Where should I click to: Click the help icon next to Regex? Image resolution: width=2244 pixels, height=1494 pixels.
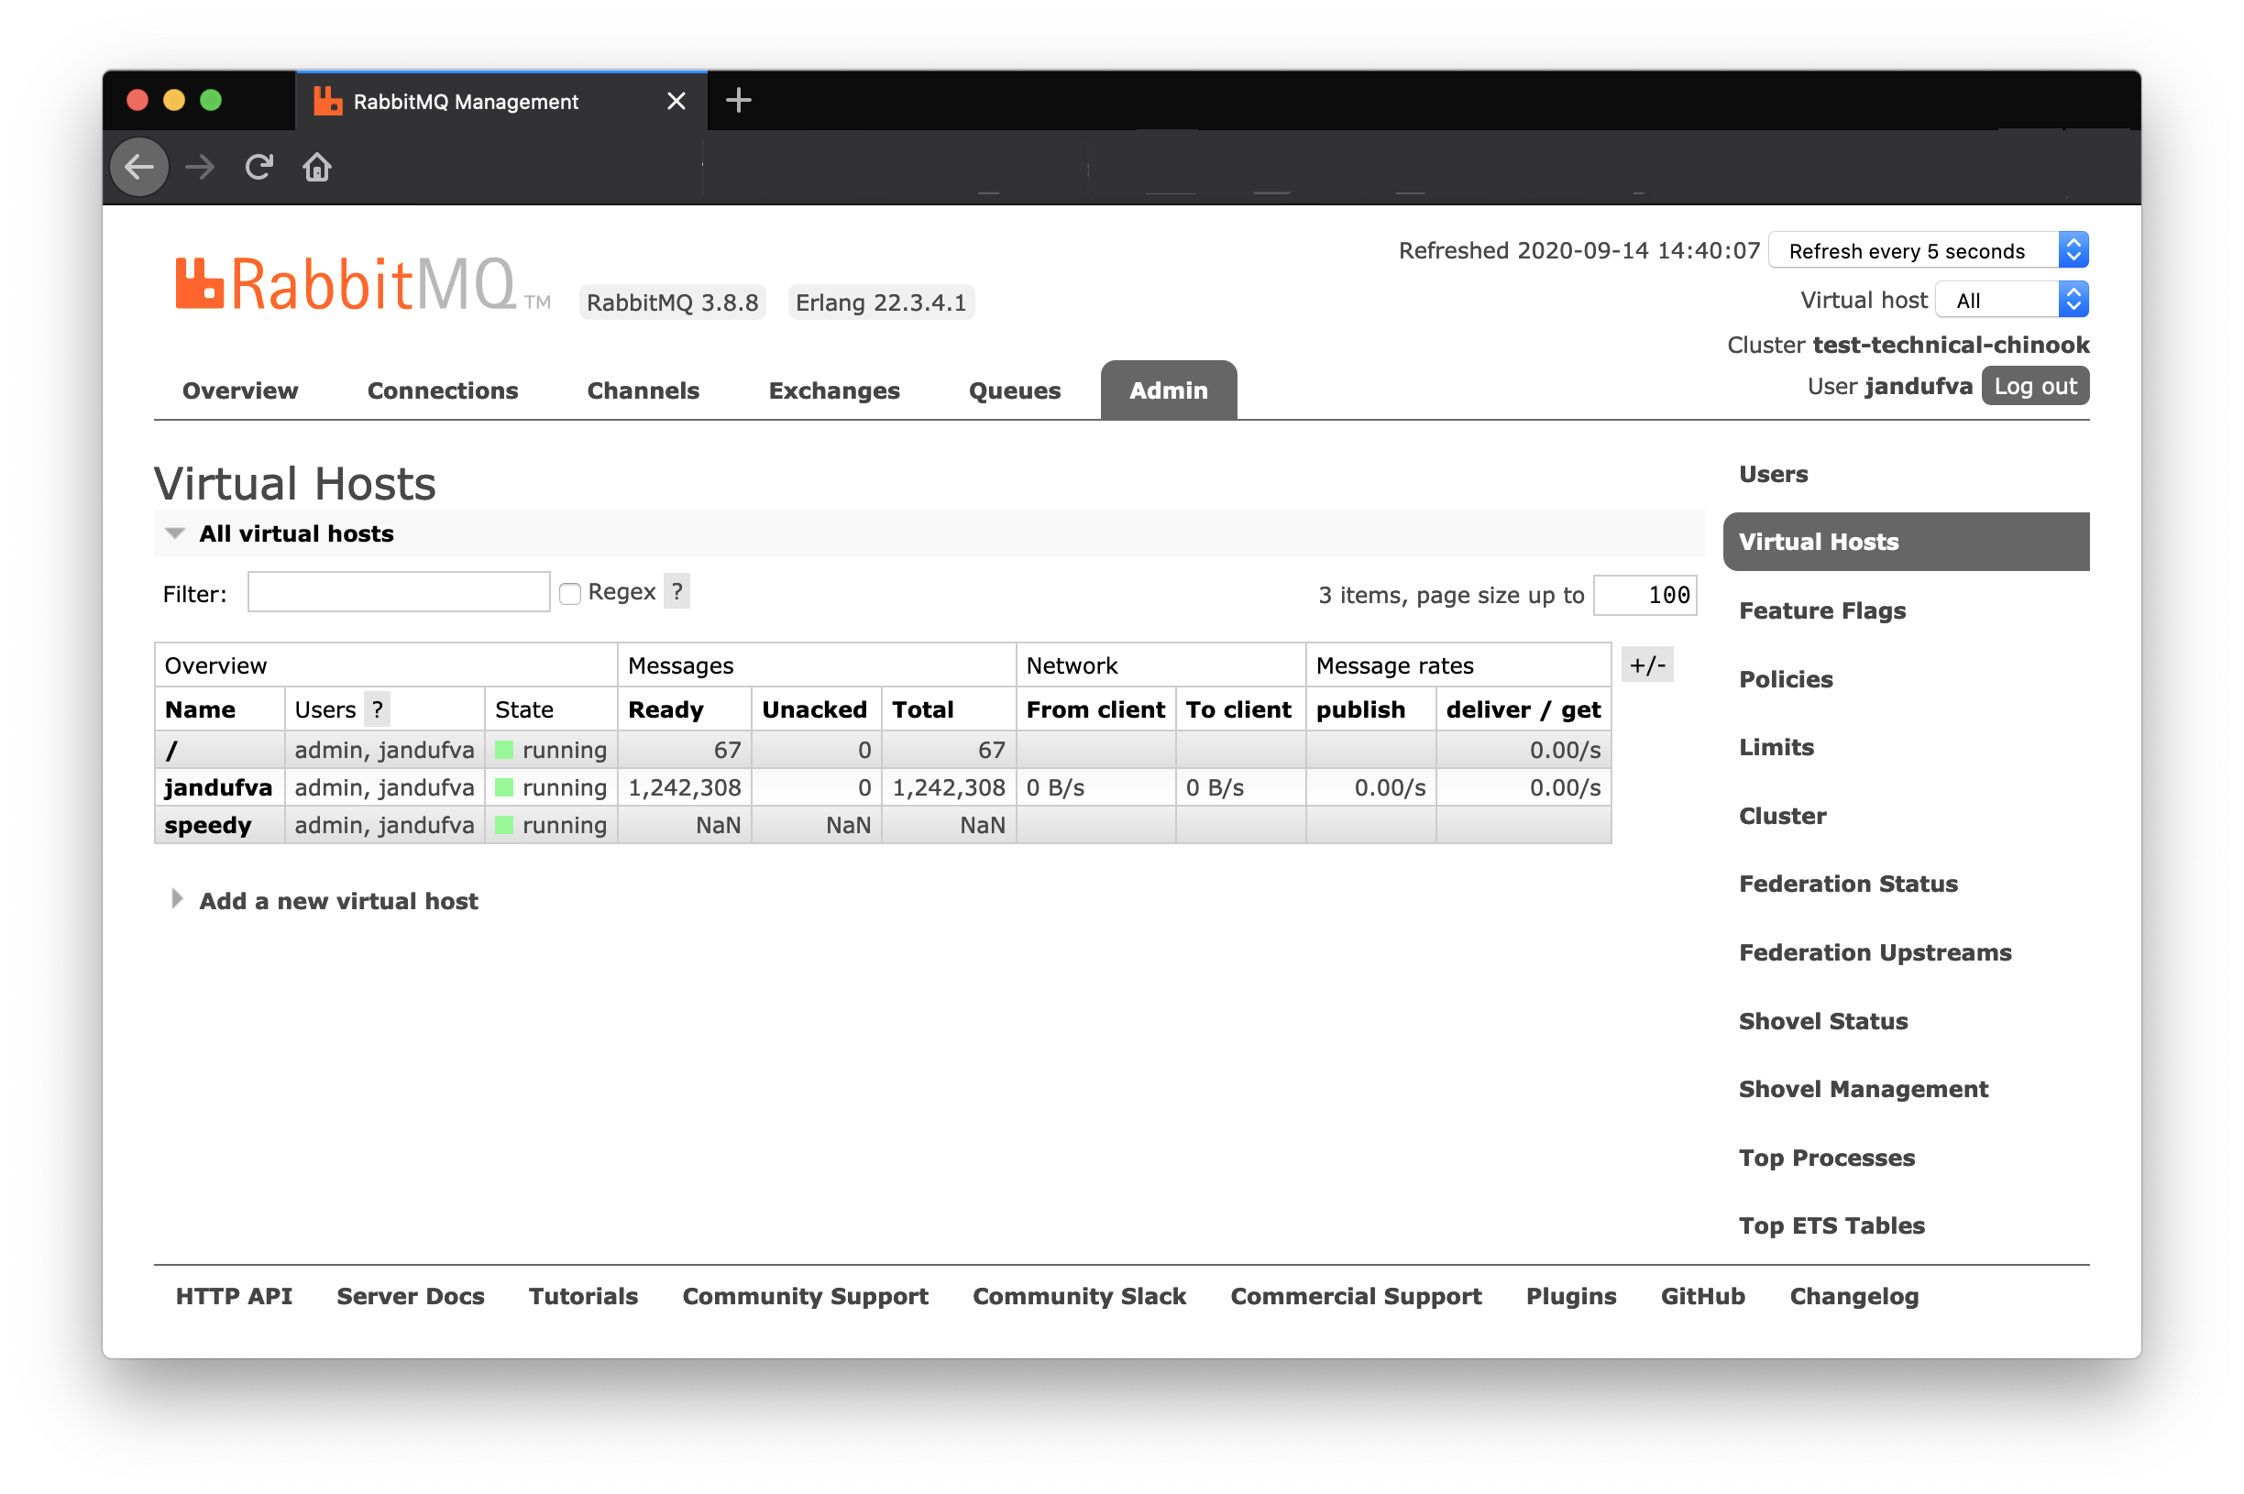click(x=676, y=592)
